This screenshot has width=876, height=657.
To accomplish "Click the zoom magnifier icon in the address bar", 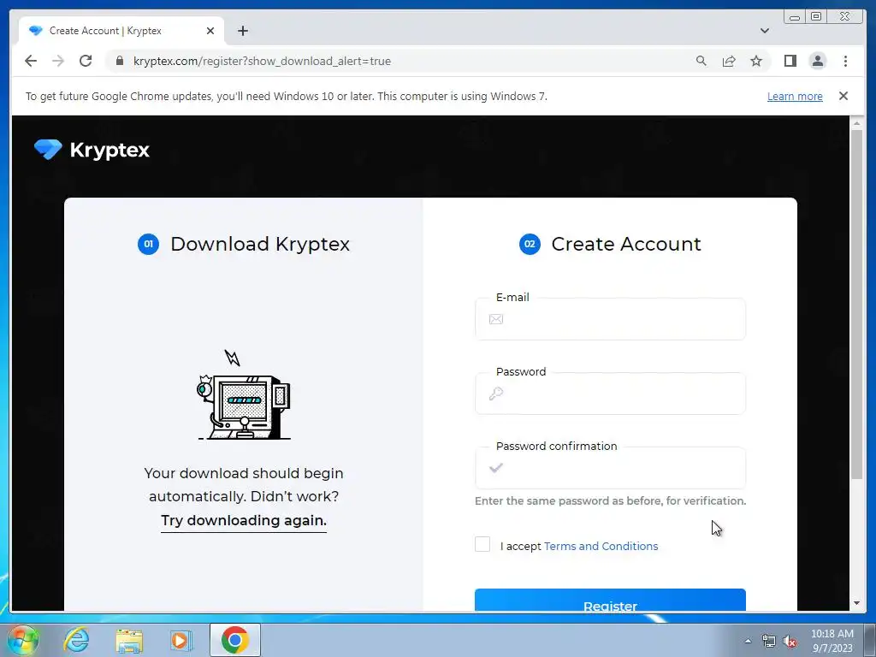I will (x=701, y=61).
